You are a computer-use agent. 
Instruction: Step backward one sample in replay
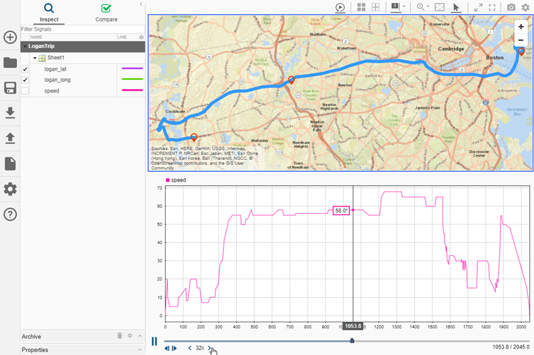[x=167, y=348]
